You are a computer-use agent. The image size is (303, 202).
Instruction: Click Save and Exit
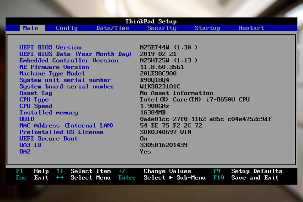(x=255, y=178)
